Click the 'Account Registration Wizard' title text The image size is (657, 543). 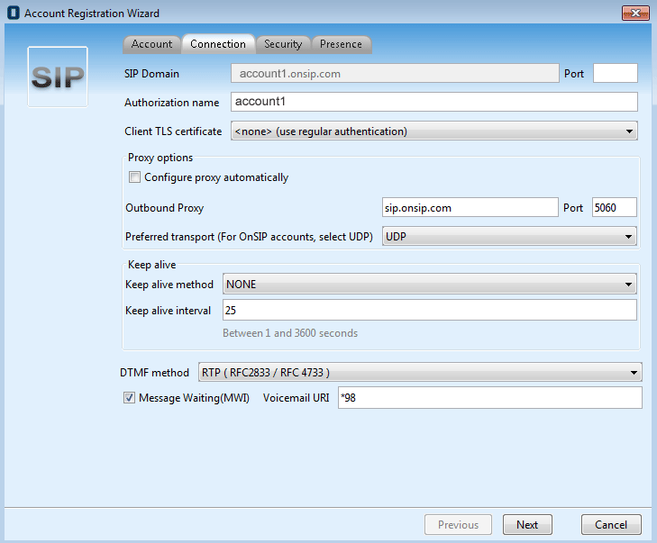pyautogui.click(x=92, y=14)
